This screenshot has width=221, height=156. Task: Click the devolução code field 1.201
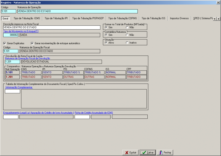[x=12, y=62]
